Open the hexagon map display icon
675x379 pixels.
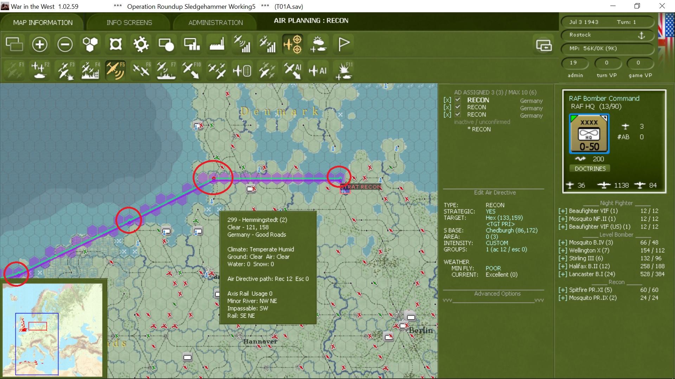point(90,45)
